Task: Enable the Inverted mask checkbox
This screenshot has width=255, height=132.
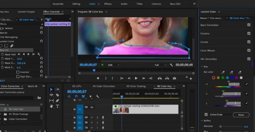Action: pyautogui.click(x=18, y=72)
